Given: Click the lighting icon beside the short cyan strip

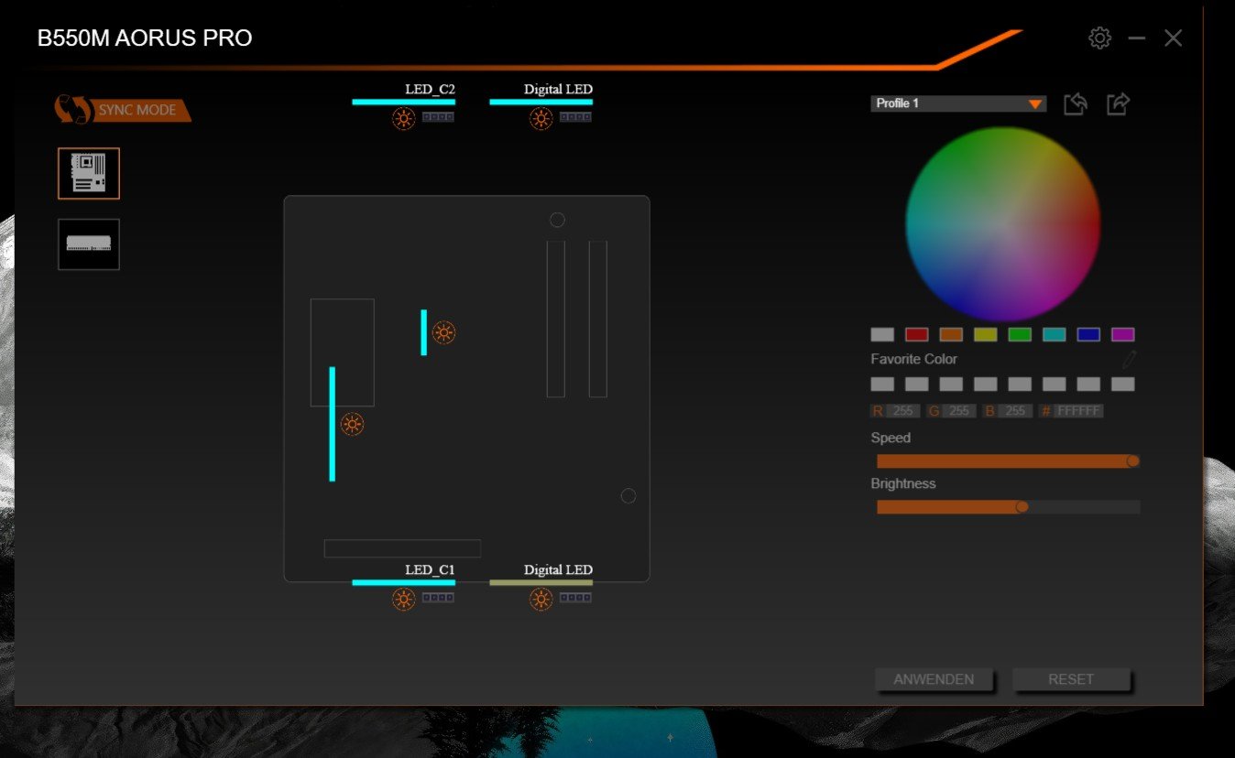Looking at the screenshot, I should [444, 332].
